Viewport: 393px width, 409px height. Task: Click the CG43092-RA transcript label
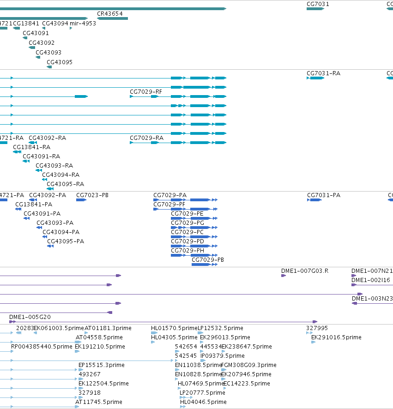click(47, 138)
